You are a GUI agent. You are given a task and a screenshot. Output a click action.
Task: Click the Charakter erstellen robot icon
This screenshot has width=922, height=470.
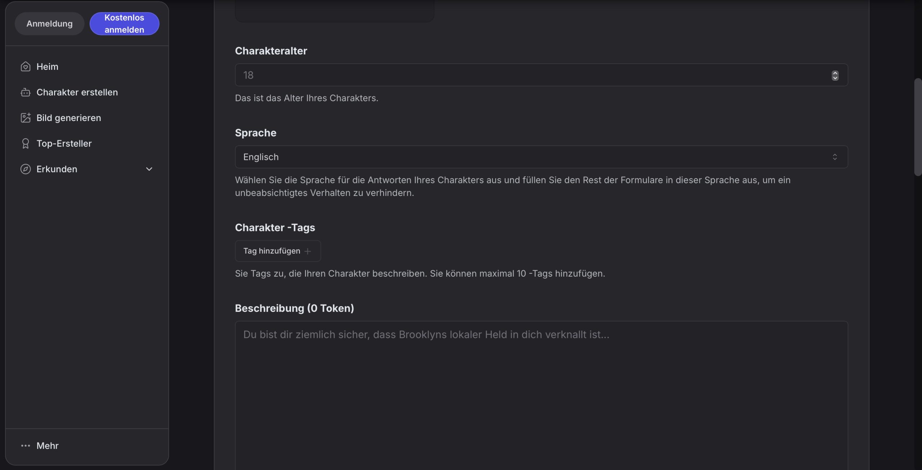pos(25,92)
